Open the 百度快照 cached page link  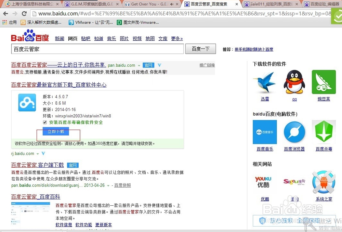click(122, 185)
